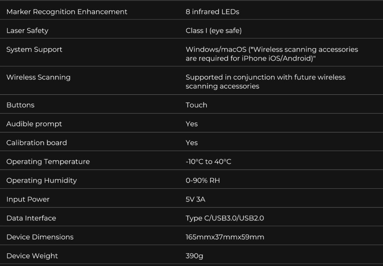Click the Laser Safety label
383x266 pixels.
click(x=27, y=31)
